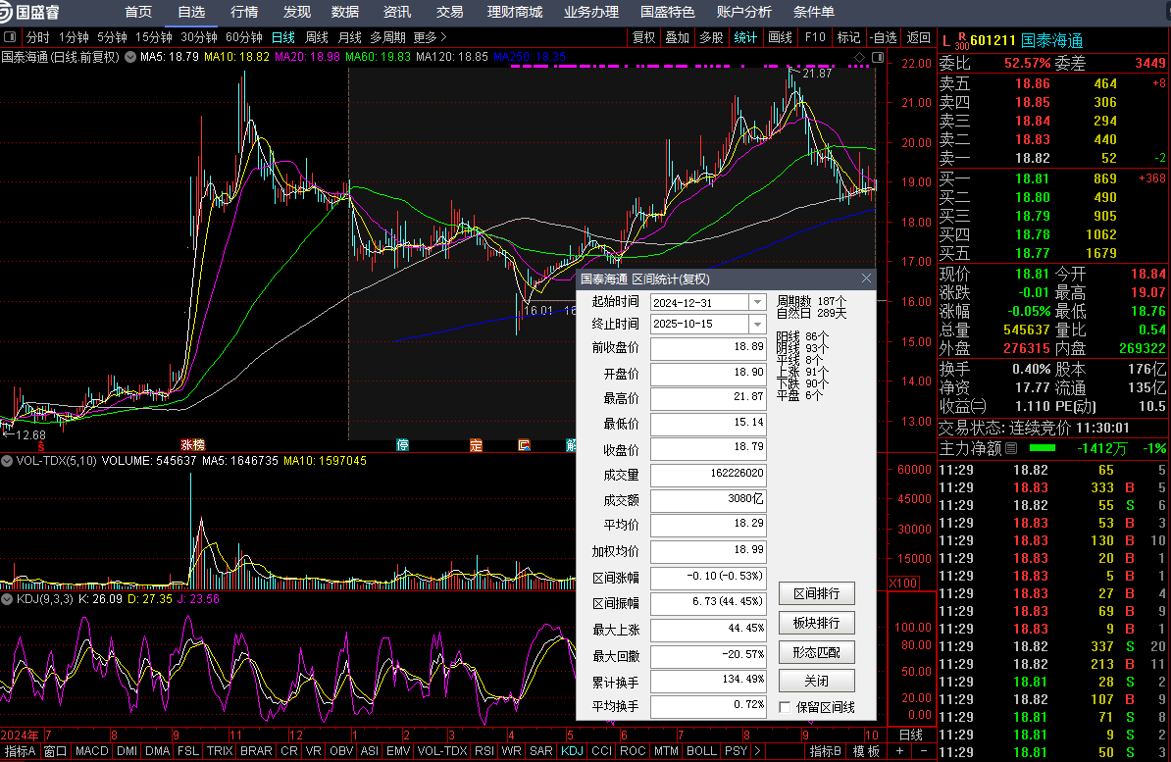This screenshot has height=762, width=1171.
Task: Click the 板块排行 button
Action: [x=816, y=623]
